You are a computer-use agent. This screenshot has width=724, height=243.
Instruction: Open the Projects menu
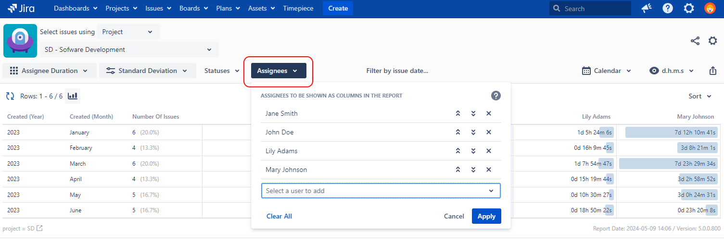pyautogui.click(x=121, y=8)
